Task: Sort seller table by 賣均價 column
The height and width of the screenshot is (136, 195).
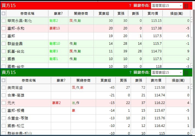Action: [156, 80]
